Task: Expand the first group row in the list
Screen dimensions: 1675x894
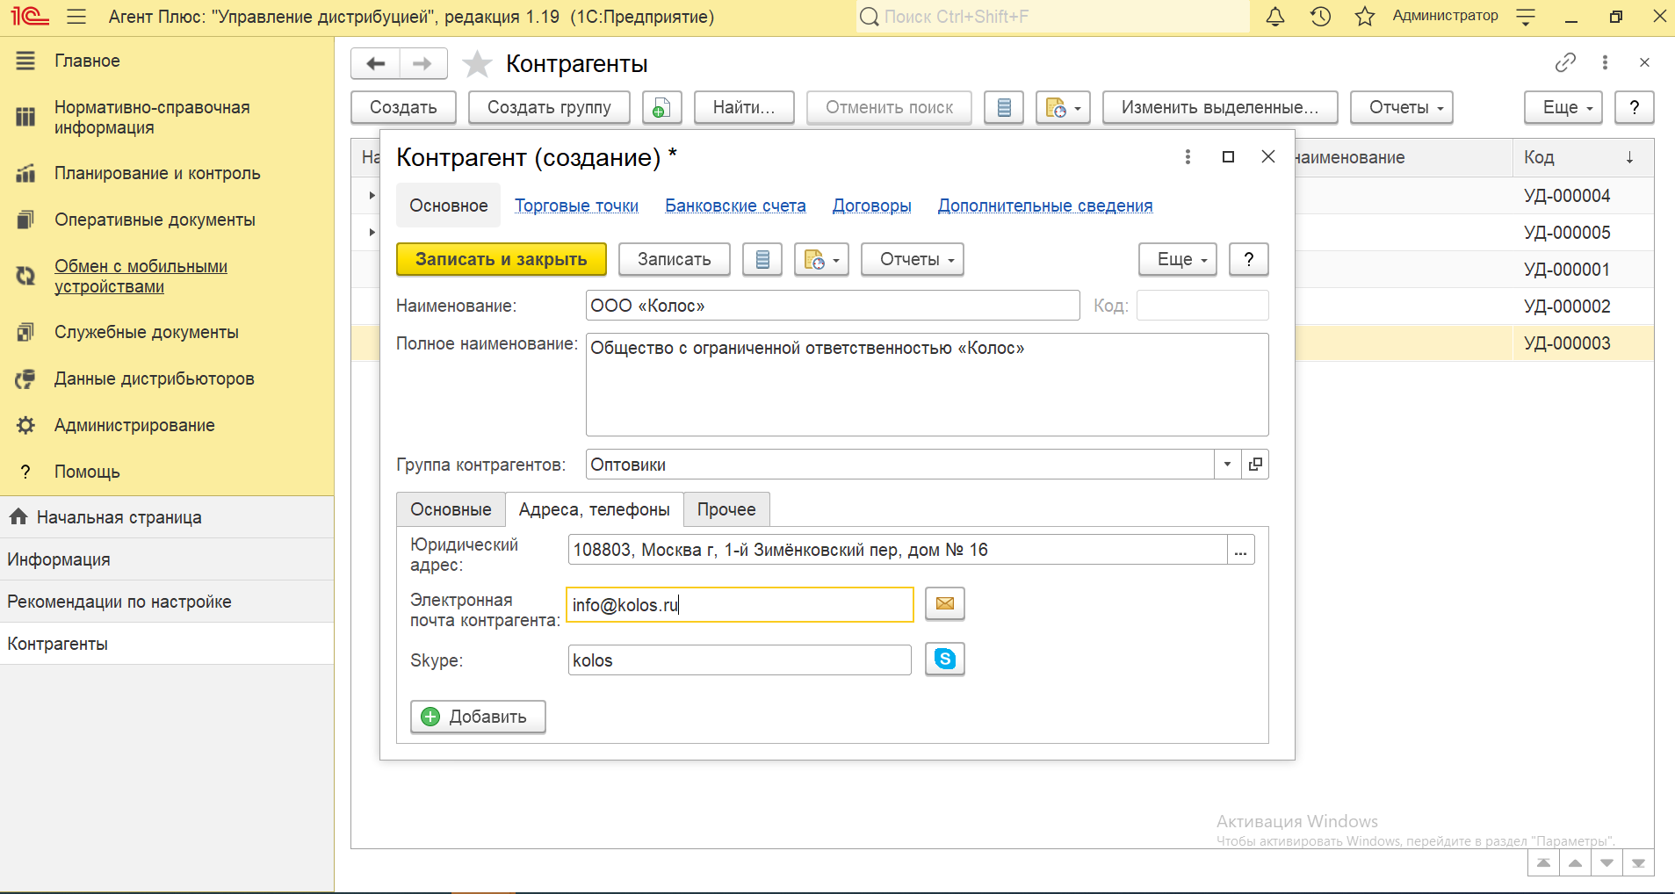Action: [372, 195]
